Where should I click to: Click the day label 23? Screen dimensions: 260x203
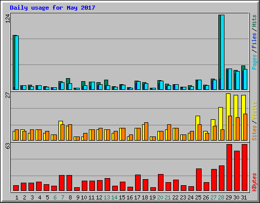[x=183, y=197]
